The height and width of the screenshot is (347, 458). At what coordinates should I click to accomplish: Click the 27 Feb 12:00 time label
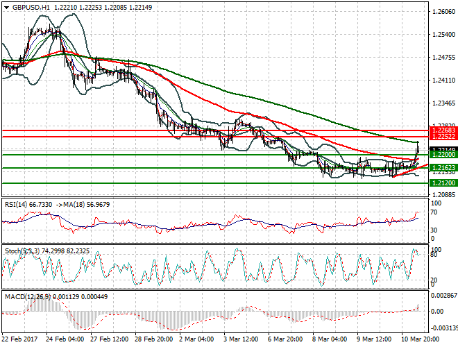(109, 339)
